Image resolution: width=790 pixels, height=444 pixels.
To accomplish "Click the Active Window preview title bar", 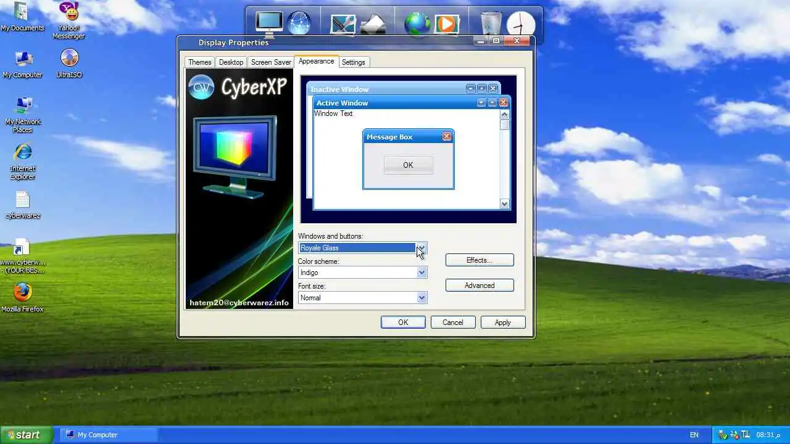I will [x=412, y=103].
